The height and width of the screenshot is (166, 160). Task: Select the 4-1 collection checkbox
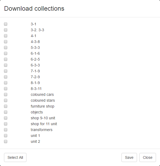coord(6,36)
